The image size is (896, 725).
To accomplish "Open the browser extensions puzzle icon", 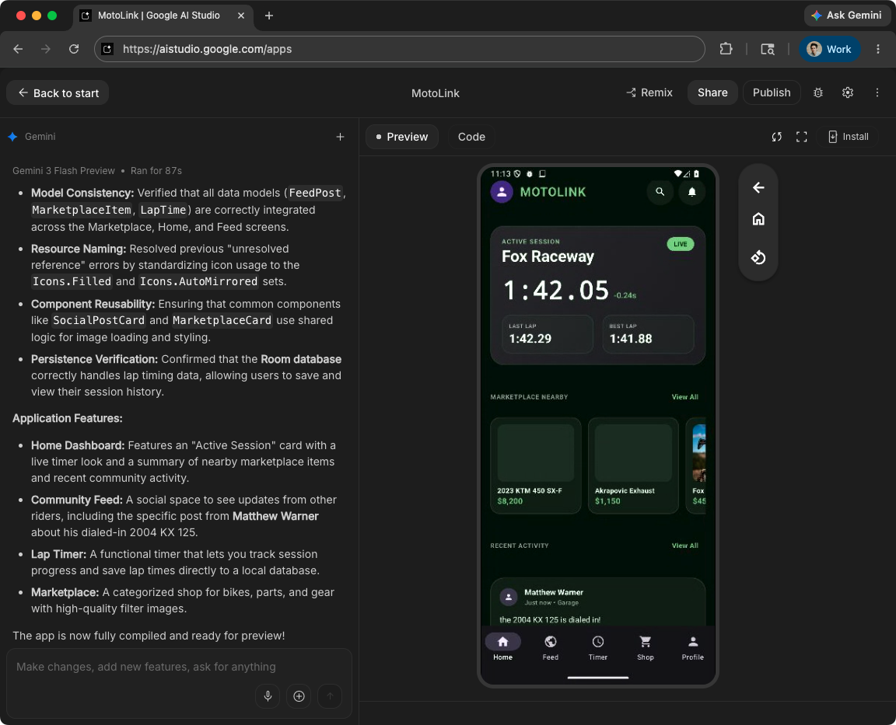I will pos(726,49).
